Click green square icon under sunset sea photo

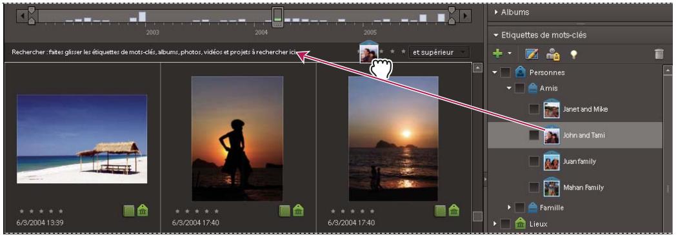440,210
